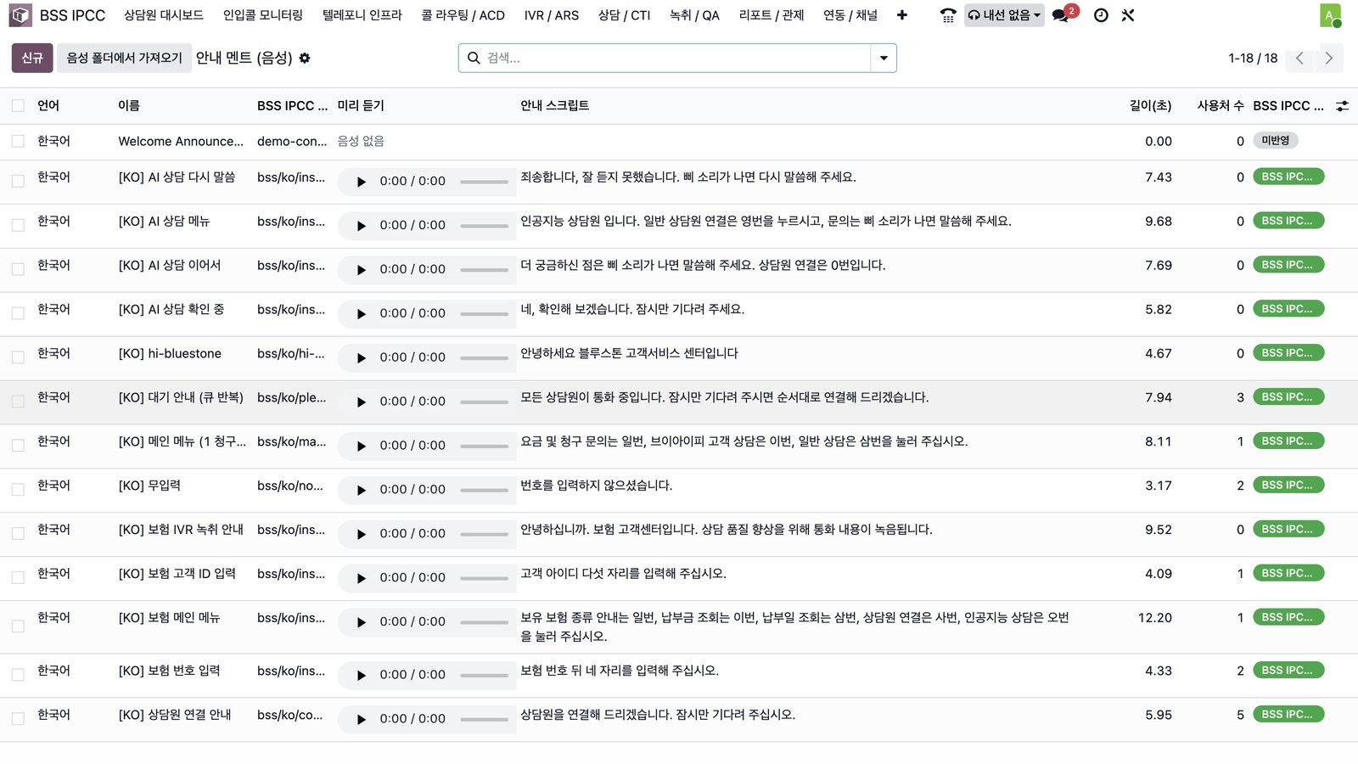Add a new menu with plus icon
1358x764 pixels.
click(901, 15)
